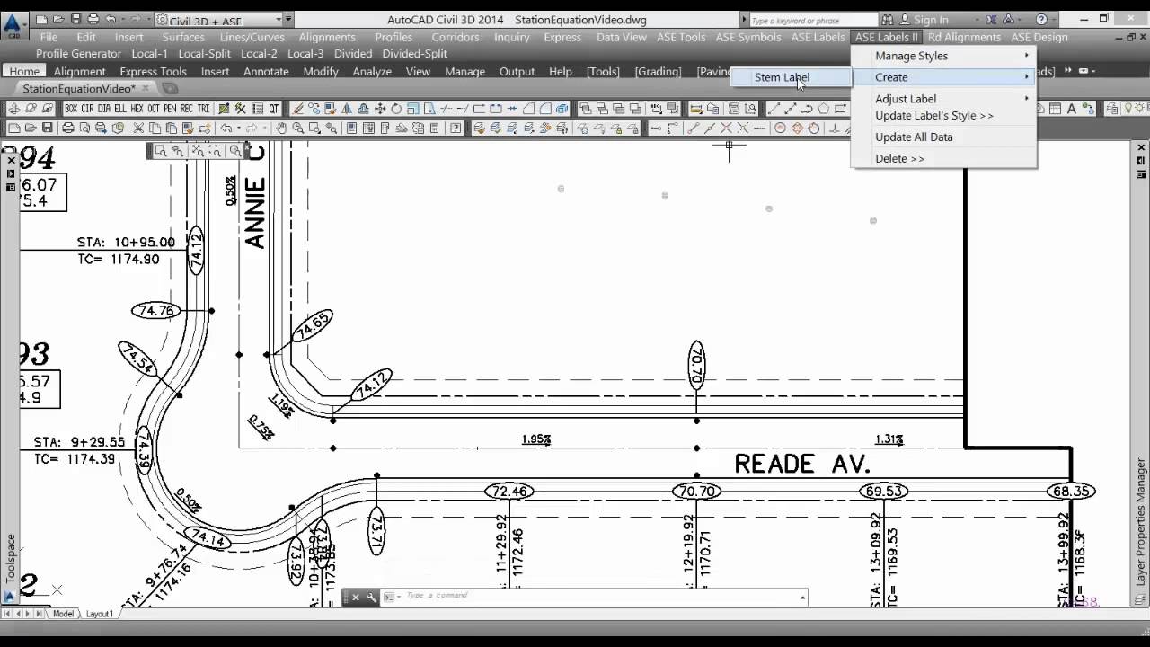Click the Help question mark in standard toolbar
Image resolution: width=1150 pixels, height=647 pixels.
coord(456,128)
